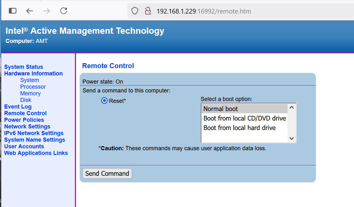Open the tracking protection shield icon

(x=135, y=11)
